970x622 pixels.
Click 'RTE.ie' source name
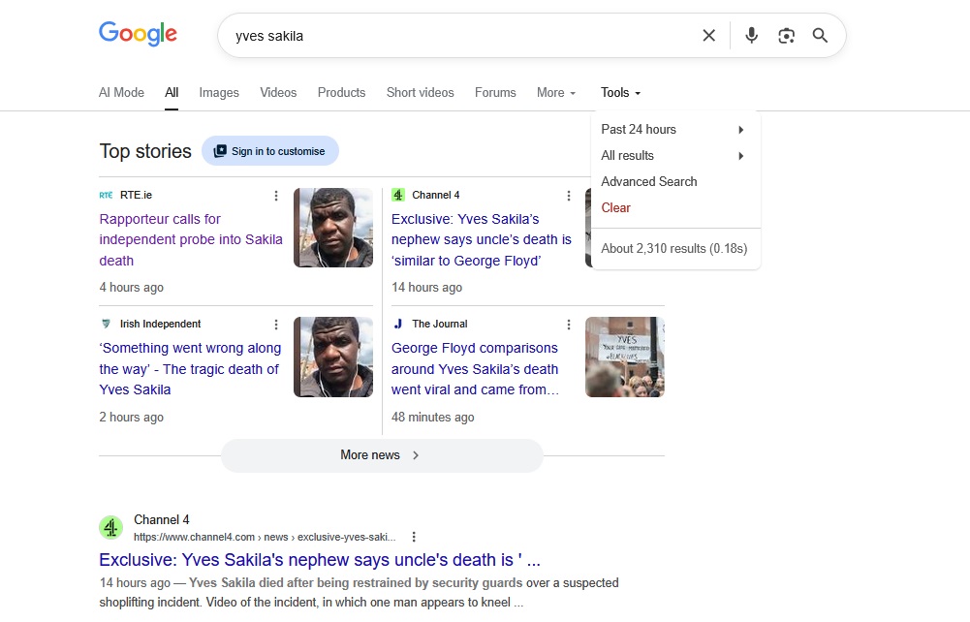click(136, 196)
